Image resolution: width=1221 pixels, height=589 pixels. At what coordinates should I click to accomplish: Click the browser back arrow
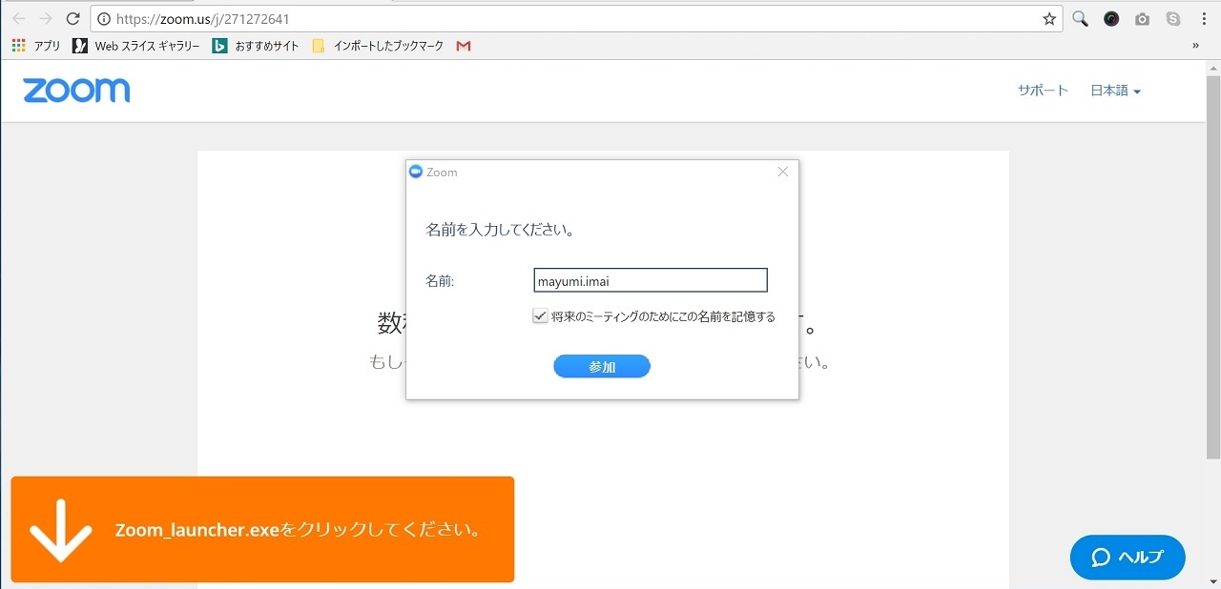[x=19, y=19]
